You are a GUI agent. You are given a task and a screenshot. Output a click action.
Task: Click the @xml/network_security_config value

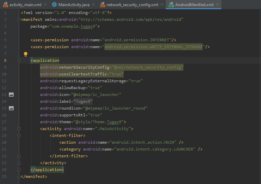tap(148, 67)
